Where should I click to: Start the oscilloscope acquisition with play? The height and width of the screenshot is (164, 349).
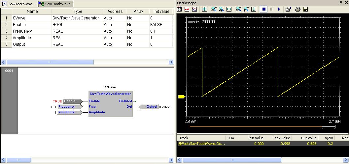pos(279,9)
